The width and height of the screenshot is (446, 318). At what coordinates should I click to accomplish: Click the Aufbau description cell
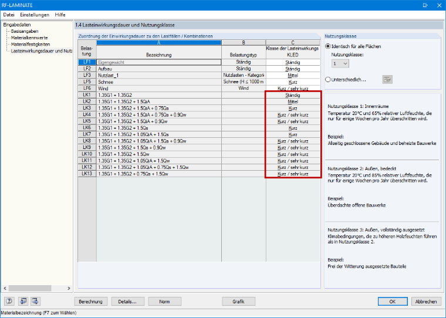[158, 69]
